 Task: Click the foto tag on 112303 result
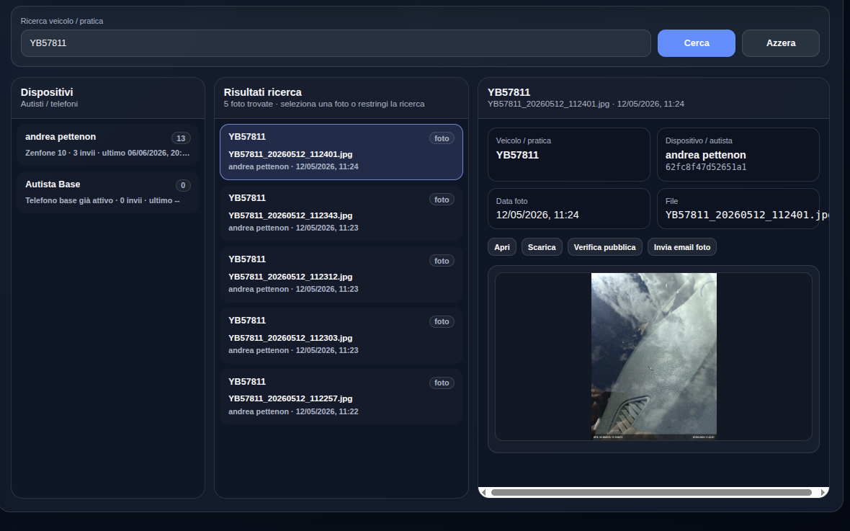(442, 321)
